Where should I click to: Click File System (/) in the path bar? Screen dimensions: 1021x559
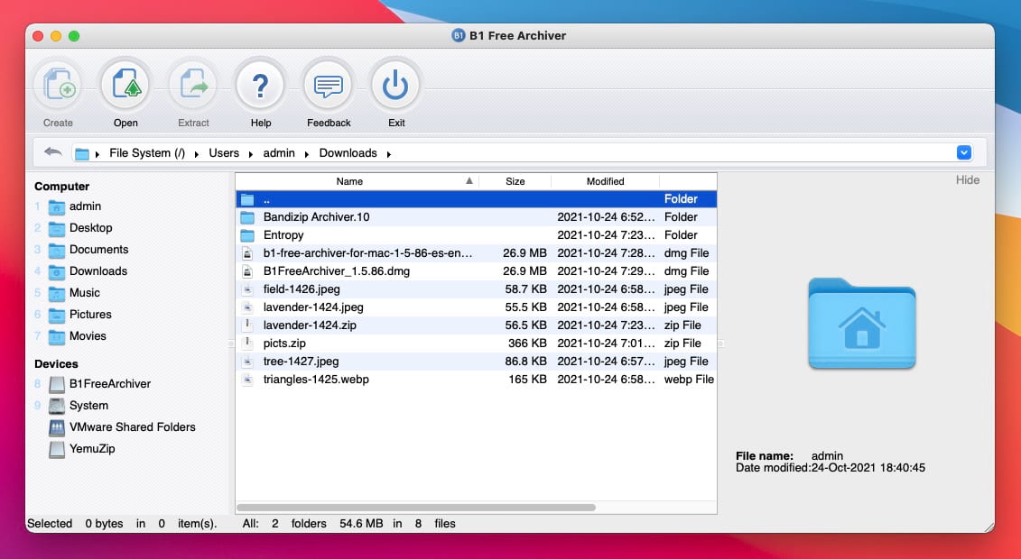[x=147, y=152]
